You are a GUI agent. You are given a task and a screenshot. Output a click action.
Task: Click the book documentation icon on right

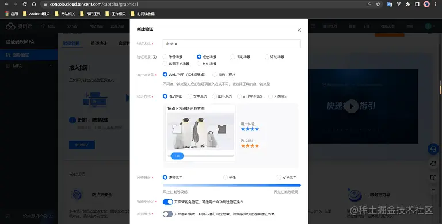(433, 177)
